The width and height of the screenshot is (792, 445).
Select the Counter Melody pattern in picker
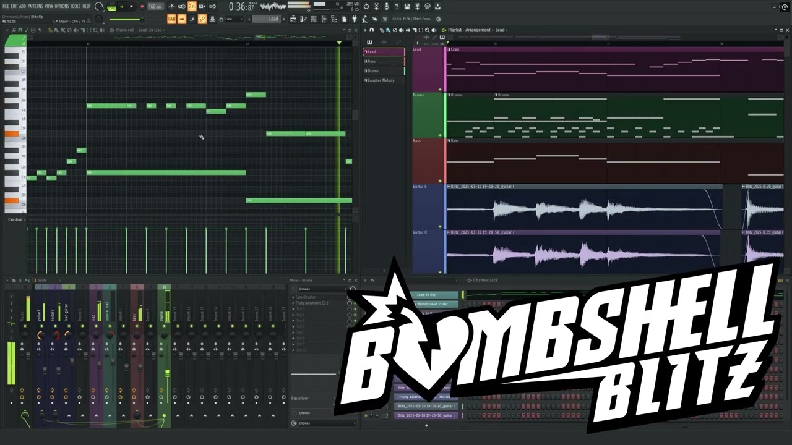[x=384, y=80]
